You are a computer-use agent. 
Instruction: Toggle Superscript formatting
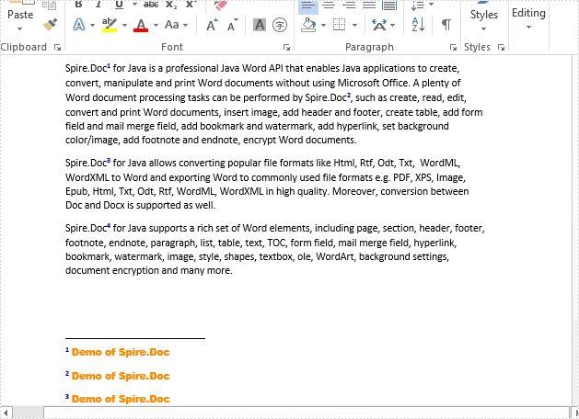[x=191, y=5]
